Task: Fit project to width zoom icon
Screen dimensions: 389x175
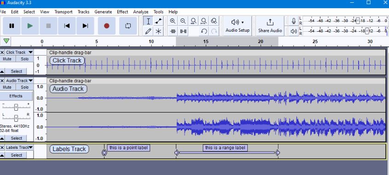Action: (x=203, y=21)
